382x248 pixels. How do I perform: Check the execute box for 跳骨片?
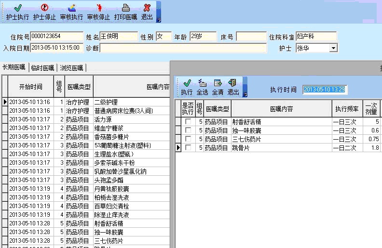coord(188,147)
